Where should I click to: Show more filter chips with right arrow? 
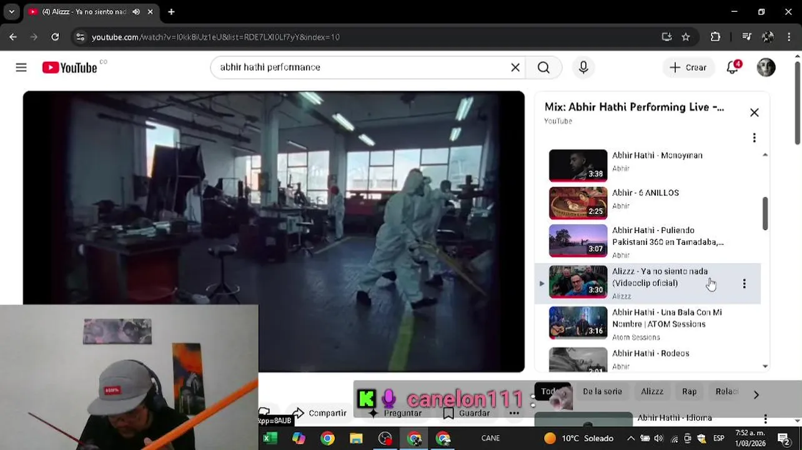756,395
